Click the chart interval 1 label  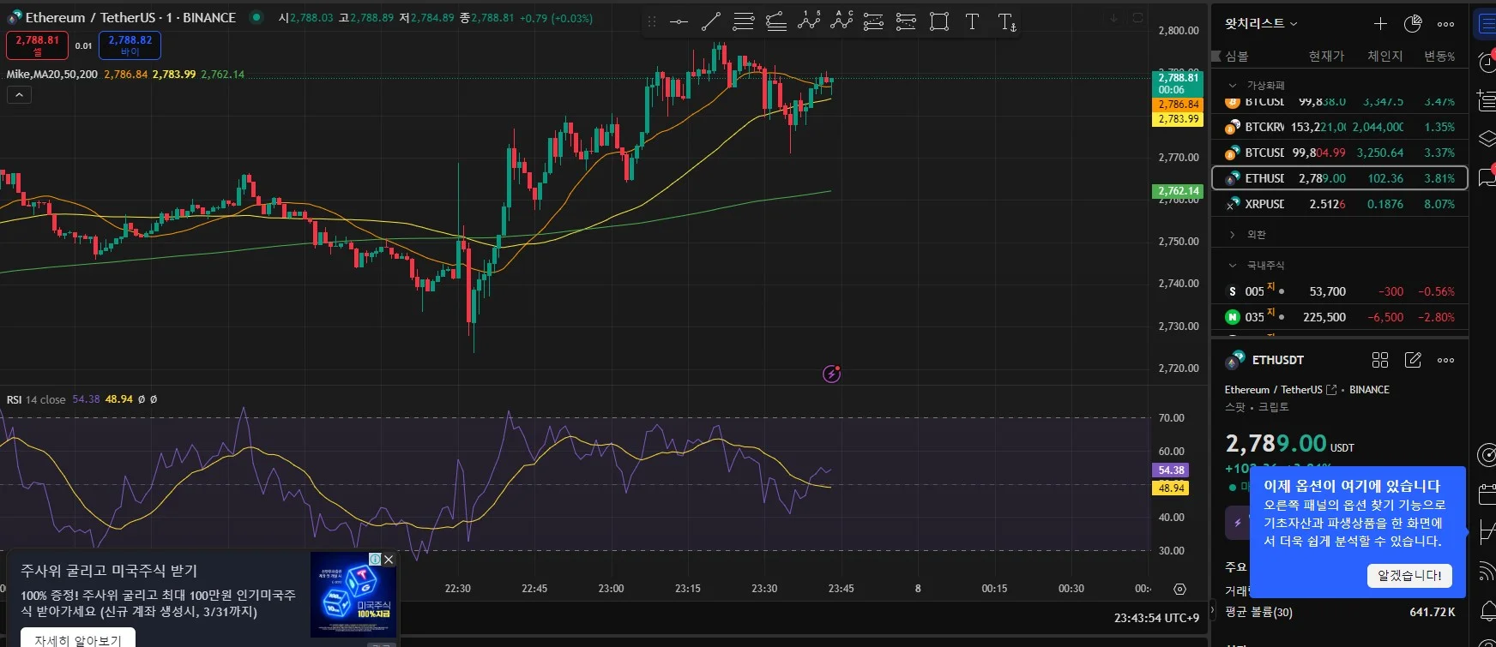point(169,17)
